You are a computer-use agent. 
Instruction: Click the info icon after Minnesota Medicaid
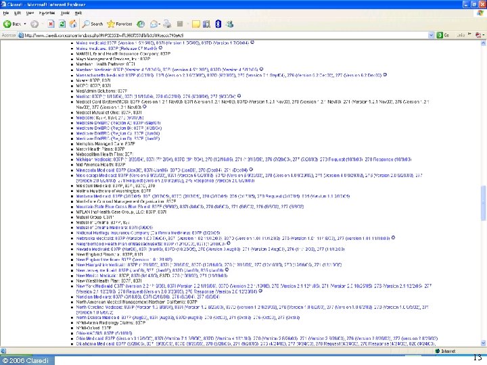click(251, 170)
